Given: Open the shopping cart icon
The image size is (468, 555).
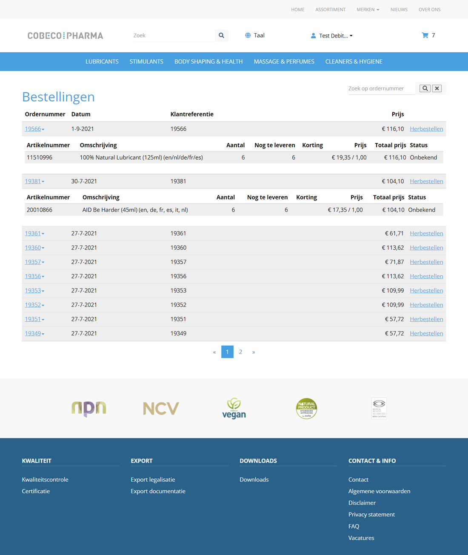Looking at the screenshot, I should tap(425, 35).
